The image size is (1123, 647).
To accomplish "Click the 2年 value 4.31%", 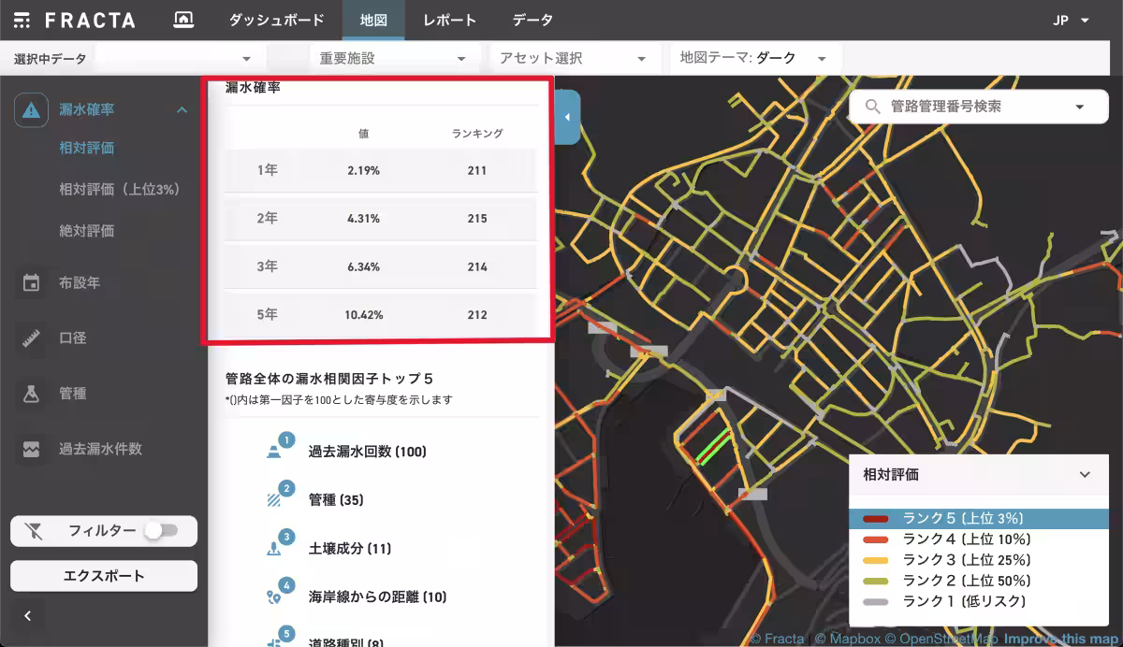I will click(363, 219).
